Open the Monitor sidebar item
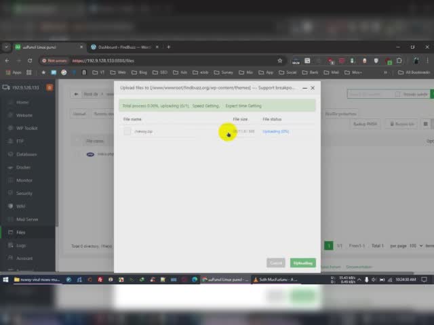 click(24, 180)
